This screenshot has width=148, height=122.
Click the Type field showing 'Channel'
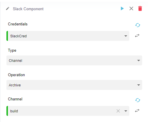(x=74, y=60)
